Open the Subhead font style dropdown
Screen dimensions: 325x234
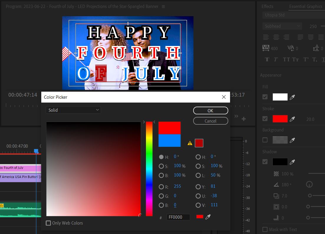[x=282, y=26]
